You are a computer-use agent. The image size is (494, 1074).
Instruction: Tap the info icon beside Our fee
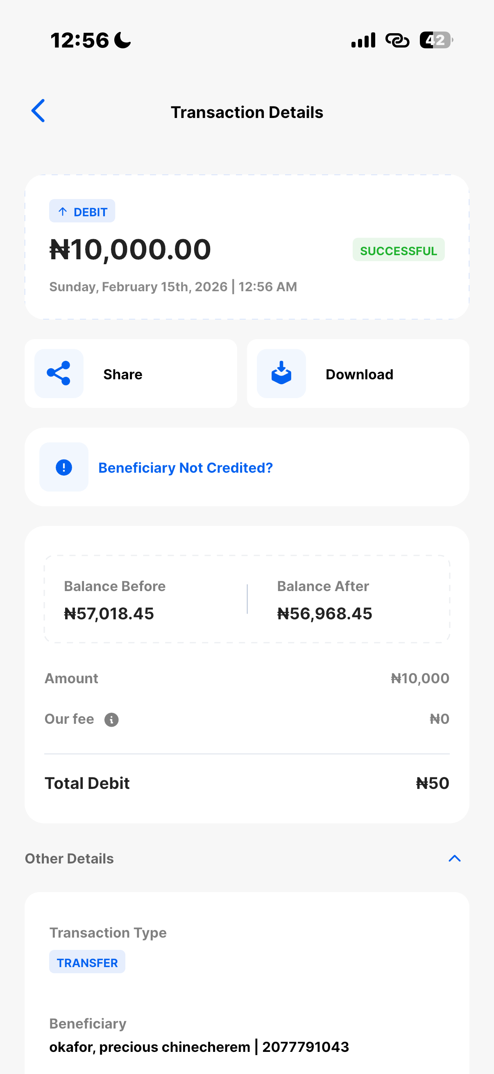coord(111,720)
